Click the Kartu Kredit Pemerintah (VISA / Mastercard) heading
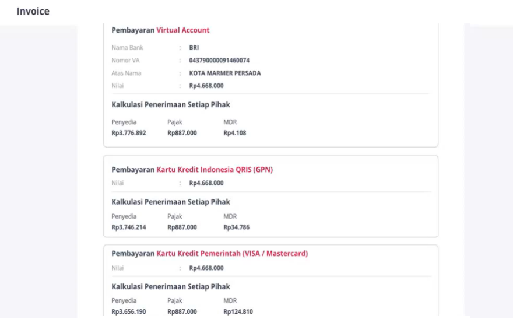 coord(232,254)
